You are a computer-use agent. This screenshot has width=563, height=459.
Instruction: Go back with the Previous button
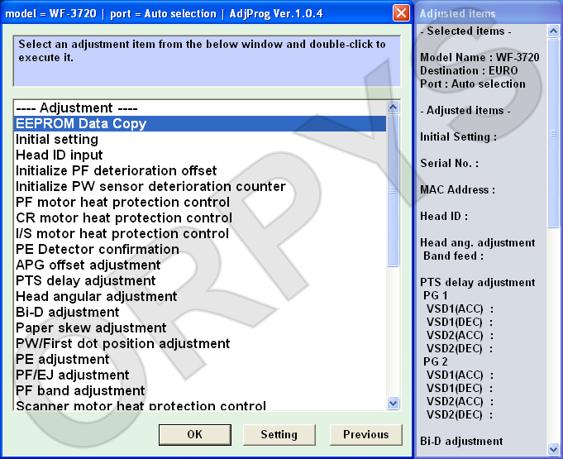point(366,434)
